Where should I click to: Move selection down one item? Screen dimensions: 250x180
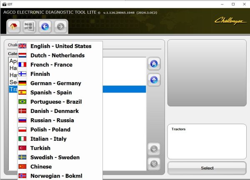pyautogui.click(x=154, y=149)
